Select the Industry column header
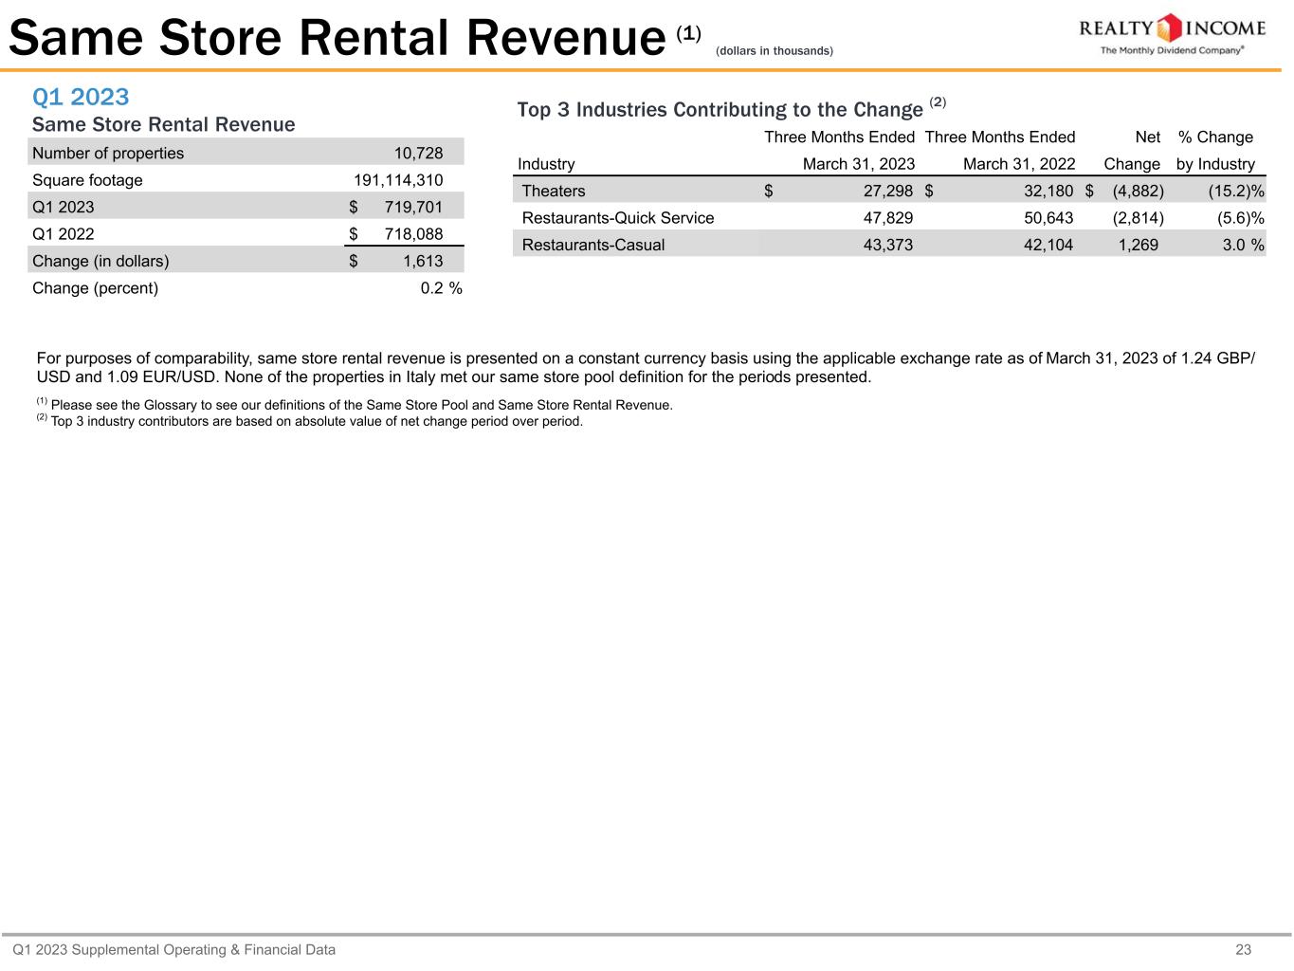 pyautogui.click(x=546, y=164)
